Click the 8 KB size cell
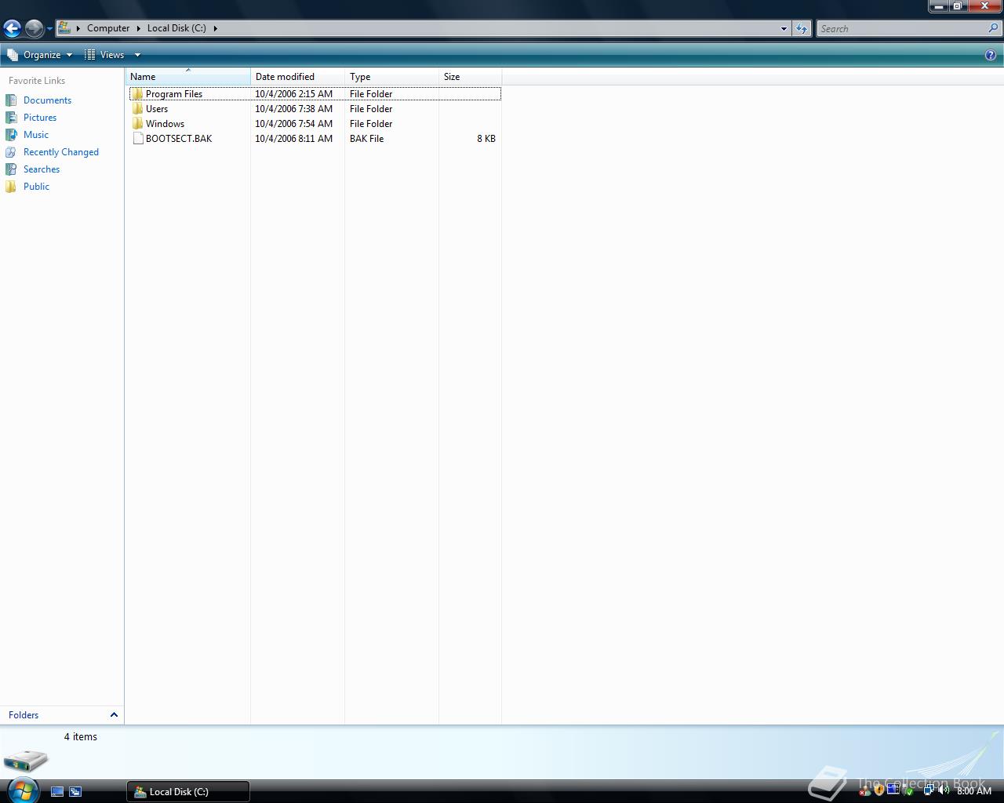 [x=486, y=139]
